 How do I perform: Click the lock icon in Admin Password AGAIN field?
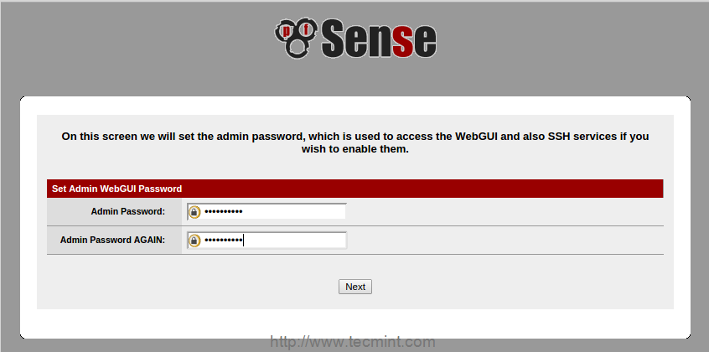pyautogui.click(x=194, y=241)
